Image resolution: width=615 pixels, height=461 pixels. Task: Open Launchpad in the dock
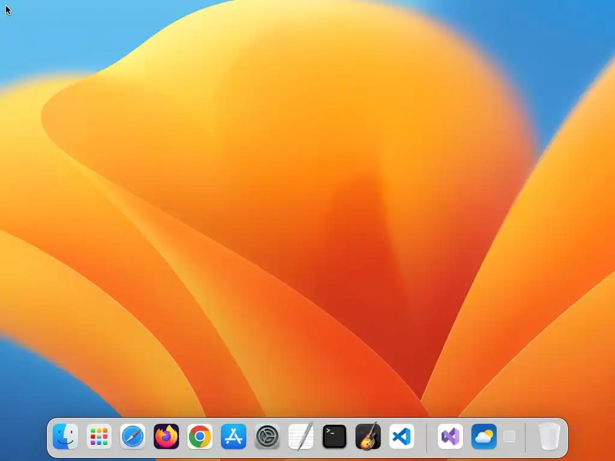[x=99, y=436]
